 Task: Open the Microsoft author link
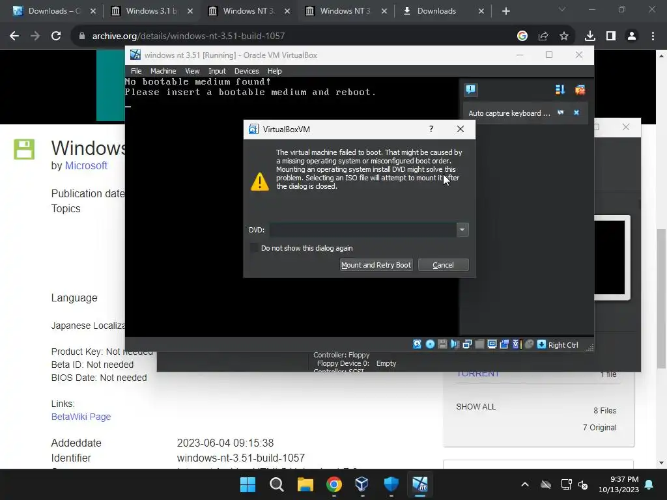[x=86, y=166]
